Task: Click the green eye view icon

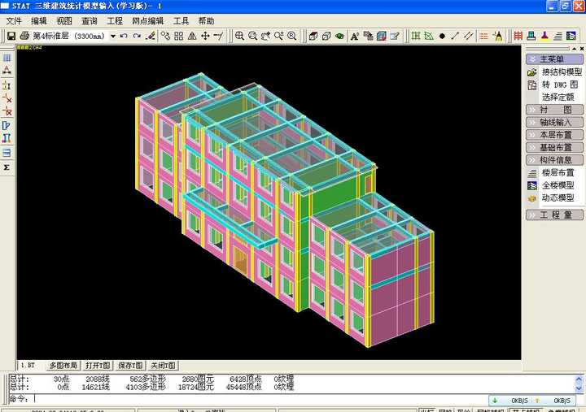Action: (x=339, y=36)
